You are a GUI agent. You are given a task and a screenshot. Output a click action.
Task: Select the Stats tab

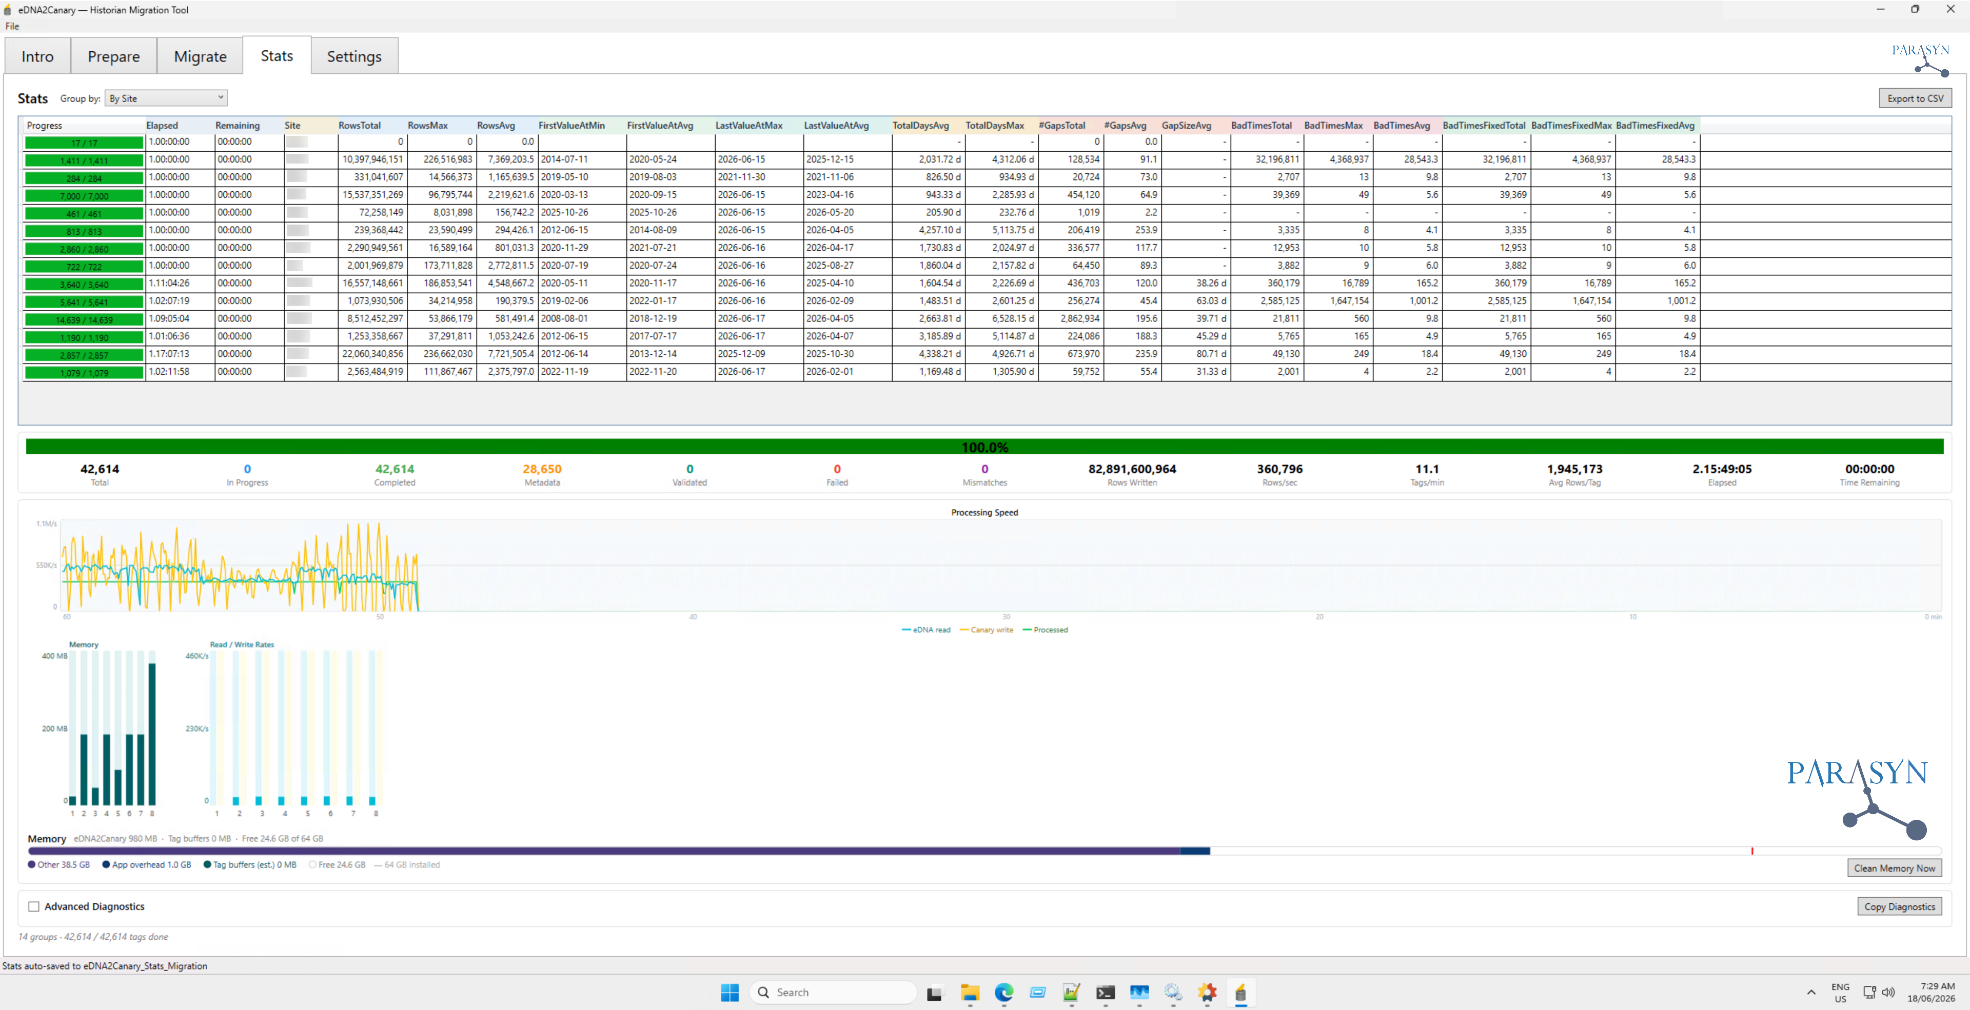(277, 55)
